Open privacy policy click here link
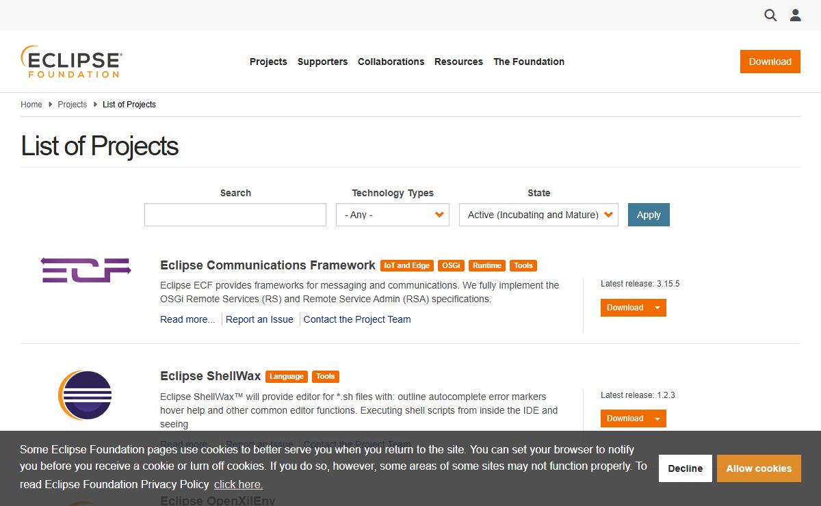 click(x=238, y=484)
